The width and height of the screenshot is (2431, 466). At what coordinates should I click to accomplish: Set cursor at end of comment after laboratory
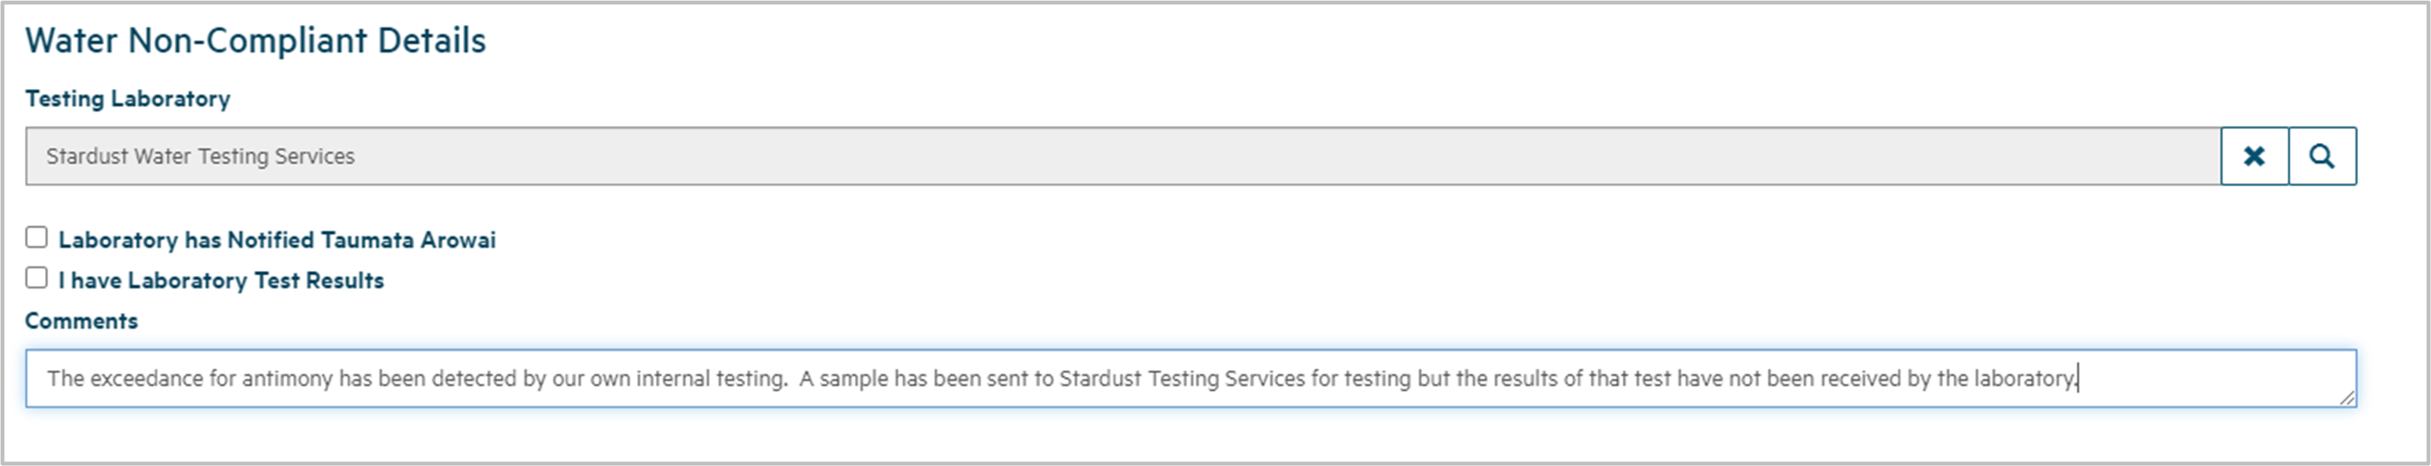click(x=2078, y=379)
